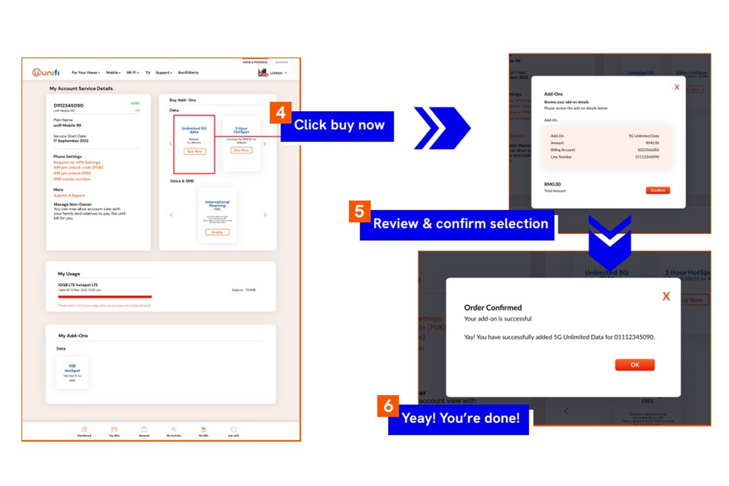The height and width of the screenshot is (486, 729).
Task: Show the next Voice & SMS add-on
Action: 265,214
